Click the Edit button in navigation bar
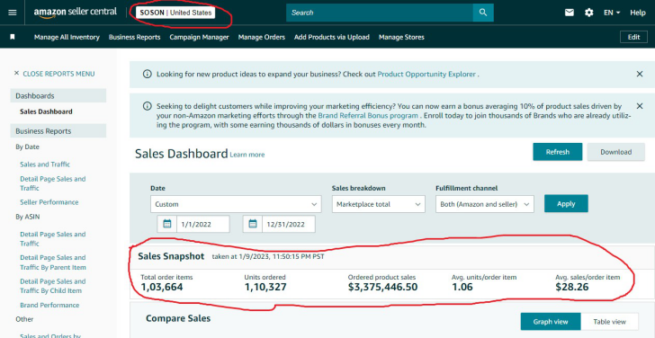 [633, 37]
